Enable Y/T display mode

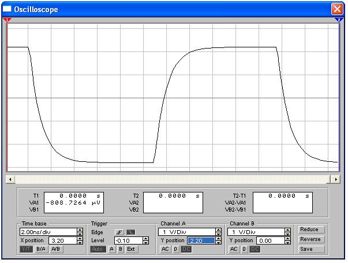pyautogui.click(x=27, y=249)
